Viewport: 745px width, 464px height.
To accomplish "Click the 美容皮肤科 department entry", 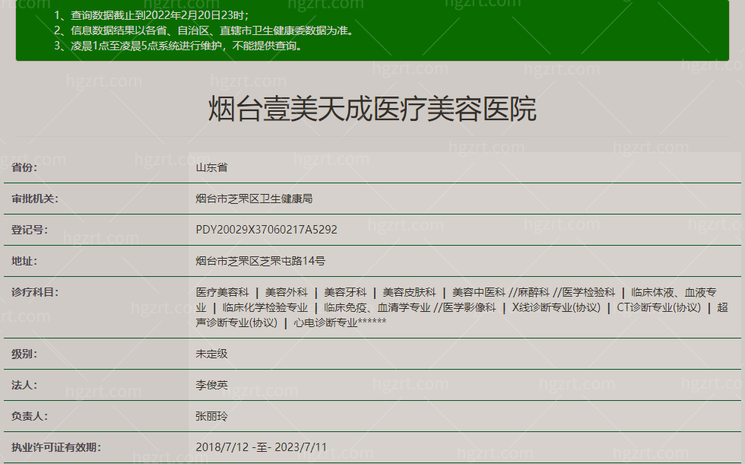I will (409, 292).
